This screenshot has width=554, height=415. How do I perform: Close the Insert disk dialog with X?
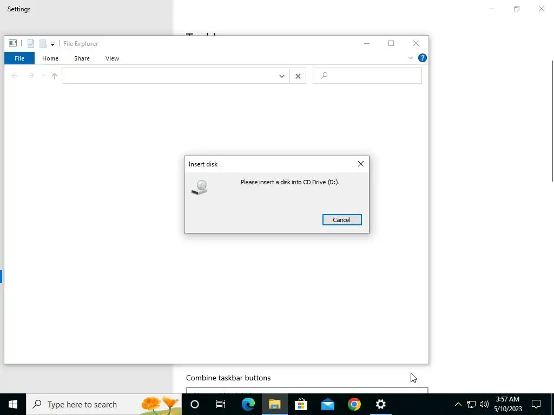[360, 164]
